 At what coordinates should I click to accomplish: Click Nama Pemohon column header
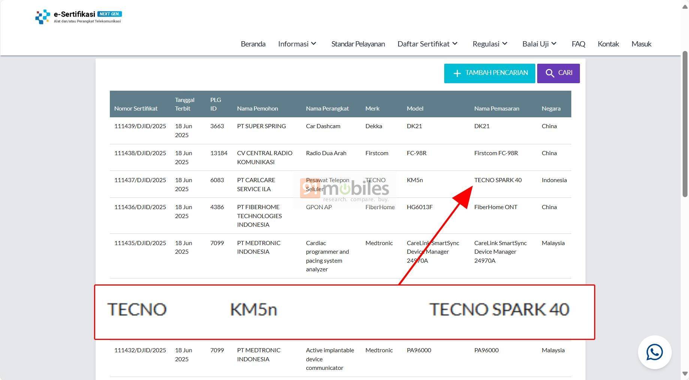tap(258, 108)
